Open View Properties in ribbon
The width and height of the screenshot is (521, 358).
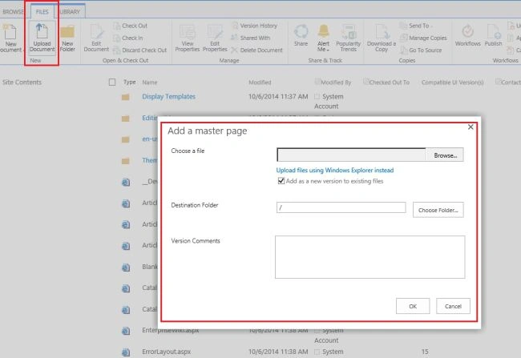[x=188, y=38]
